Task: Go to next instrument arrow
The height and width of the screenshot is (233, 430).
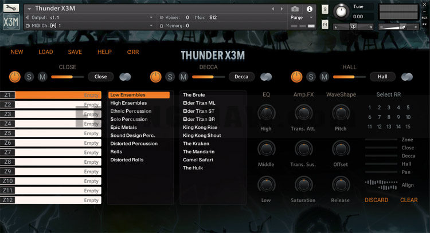Action: [282, 9]
